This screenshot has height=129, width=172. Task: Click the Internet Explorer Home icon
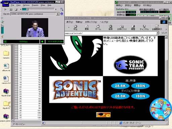click(98, 28)
